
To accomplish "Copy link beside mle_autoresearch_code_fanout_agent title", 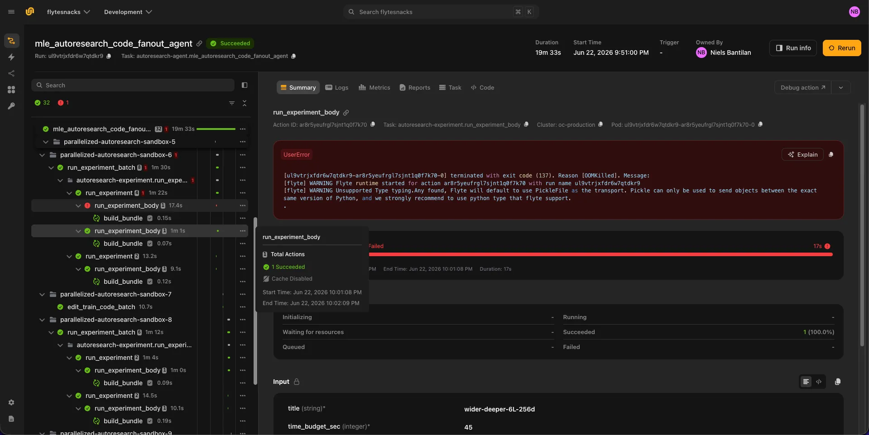I will (199, 43).
